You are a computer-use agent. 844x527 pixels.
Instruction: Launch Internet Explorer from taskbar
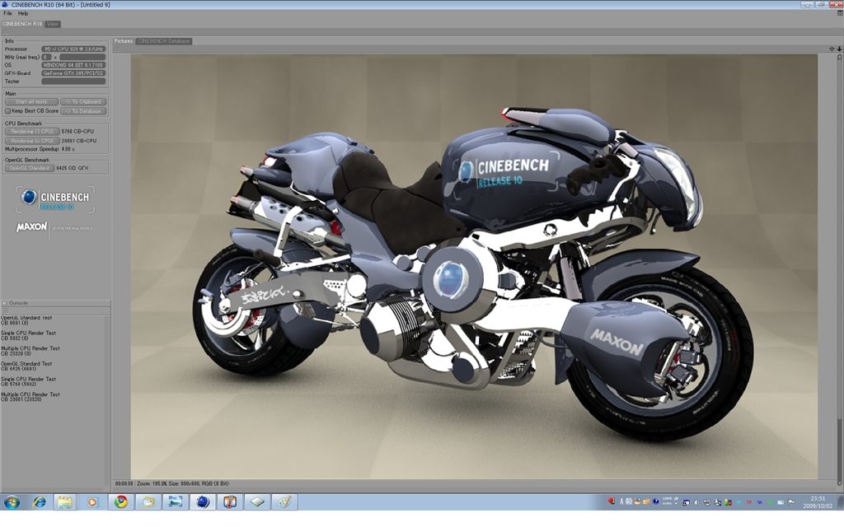(40, 502)
